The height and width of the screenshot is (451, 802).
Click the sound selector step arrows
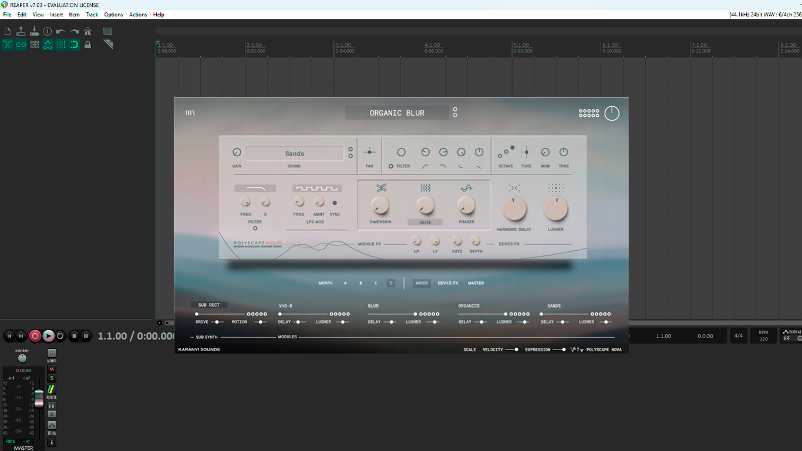click(x=351, y=153)
